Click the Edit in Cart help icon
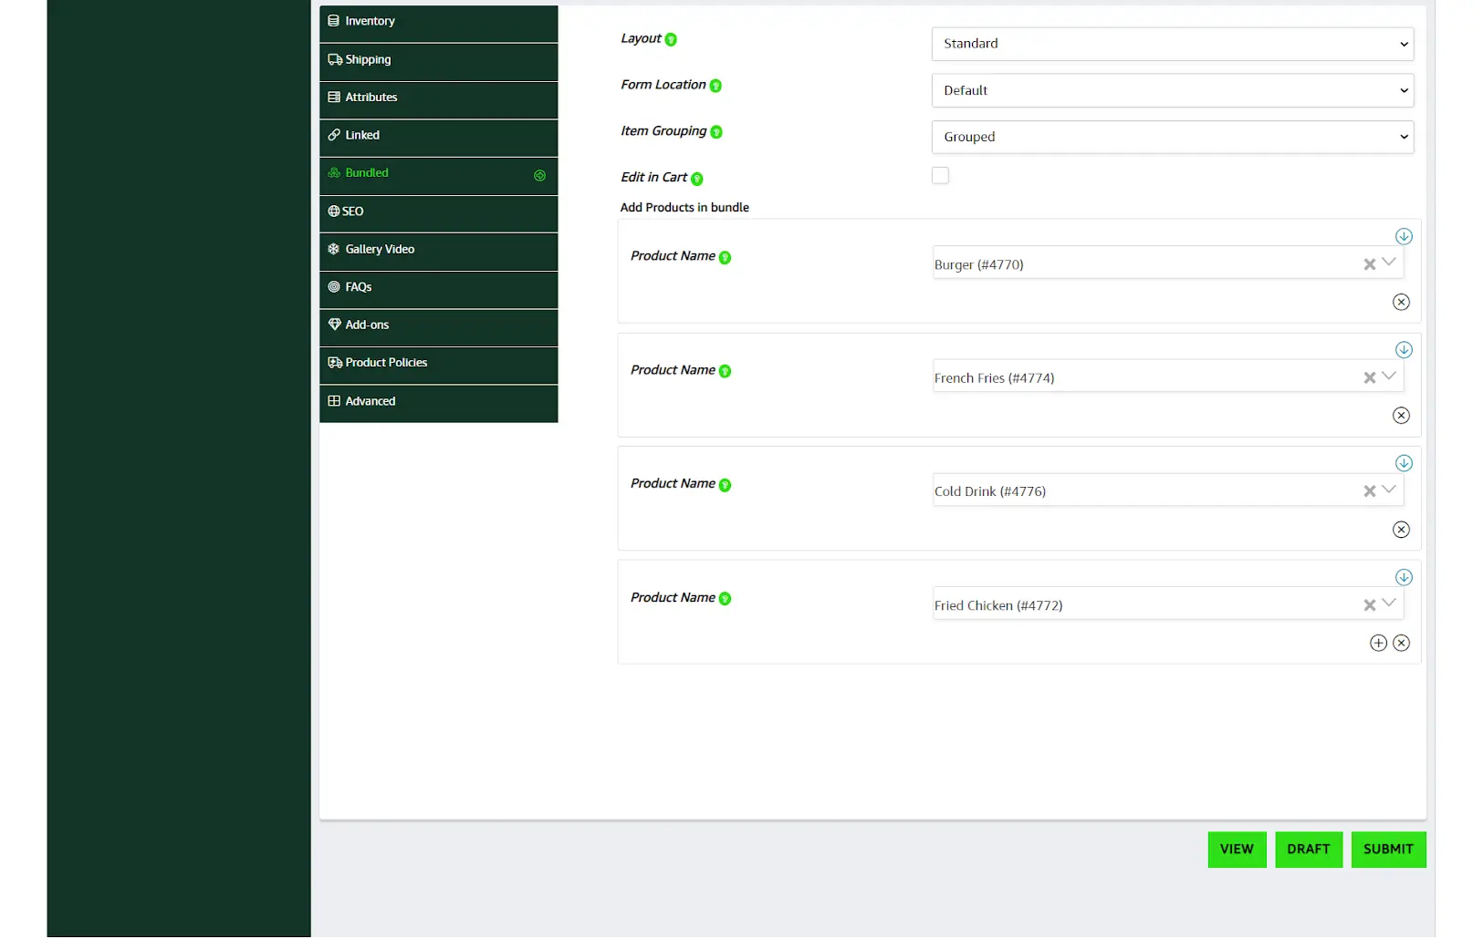 click(x=697, y=179)
